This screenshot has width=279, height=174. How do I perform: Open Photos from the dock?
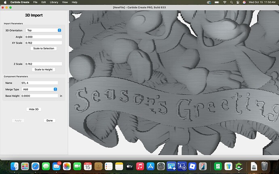tap(67, 167)
